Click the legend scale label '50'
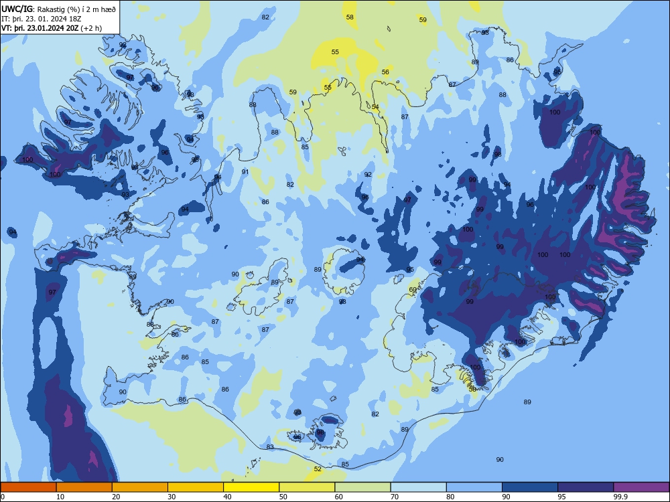The height and width of the screenshot is (502, 670). pos(283,497)
